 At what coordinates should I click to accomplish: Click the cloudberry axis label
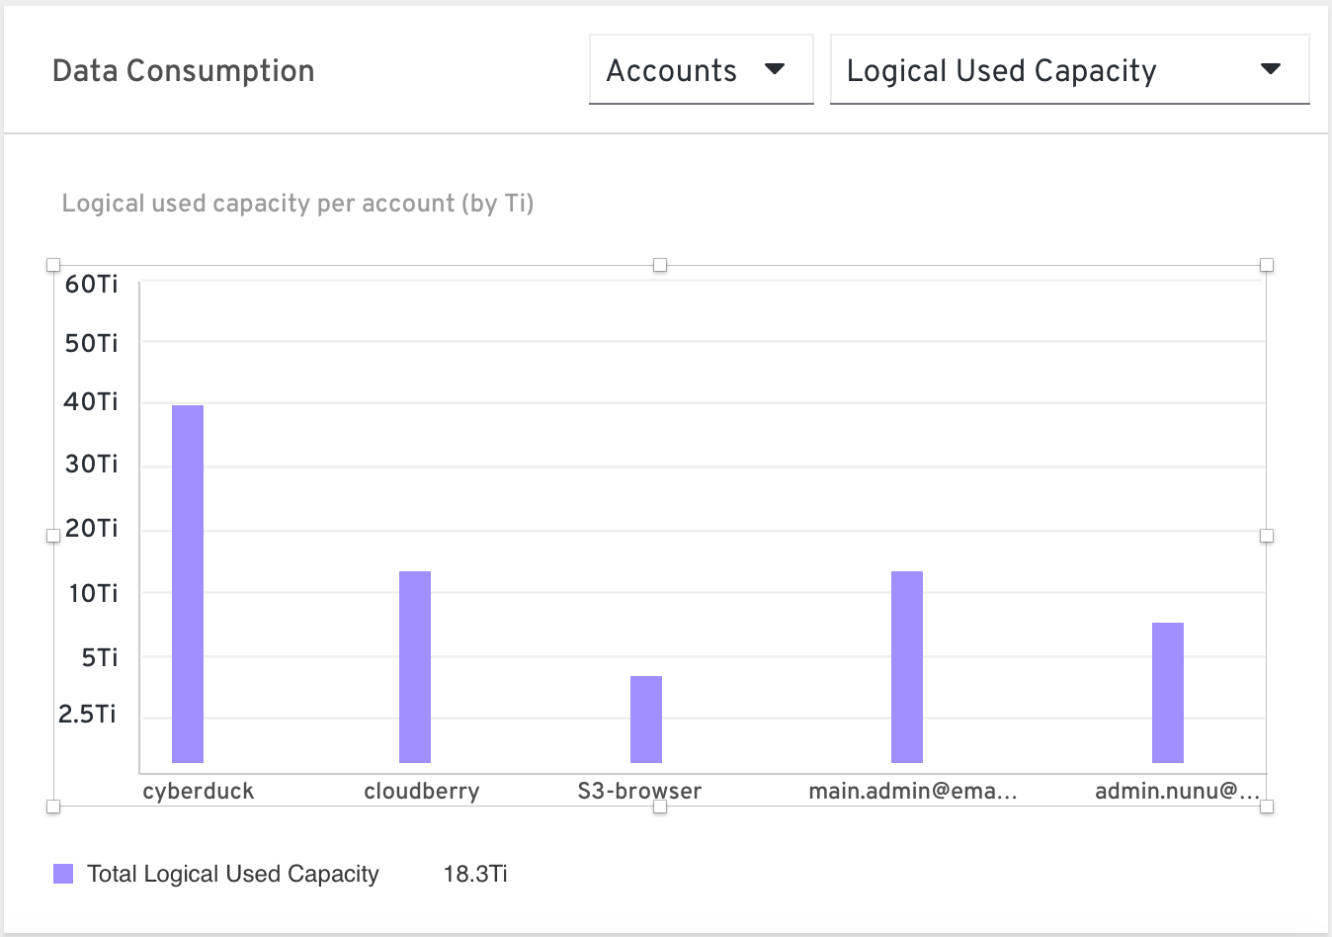(x=422, y=791)
